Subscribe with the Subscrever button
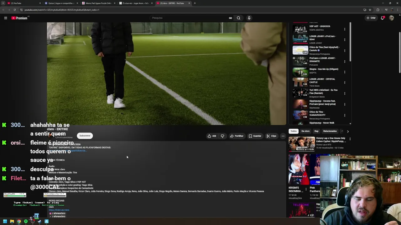 click(x=85, y=136)
